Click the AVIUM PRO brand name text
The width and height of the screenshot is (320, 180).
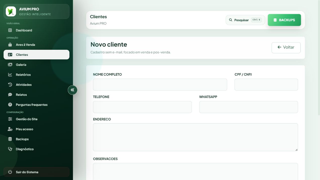tap(29, 9)
